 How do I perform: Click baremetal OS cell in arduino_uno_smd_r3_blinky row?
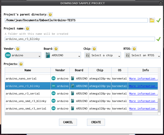[120, 101]
